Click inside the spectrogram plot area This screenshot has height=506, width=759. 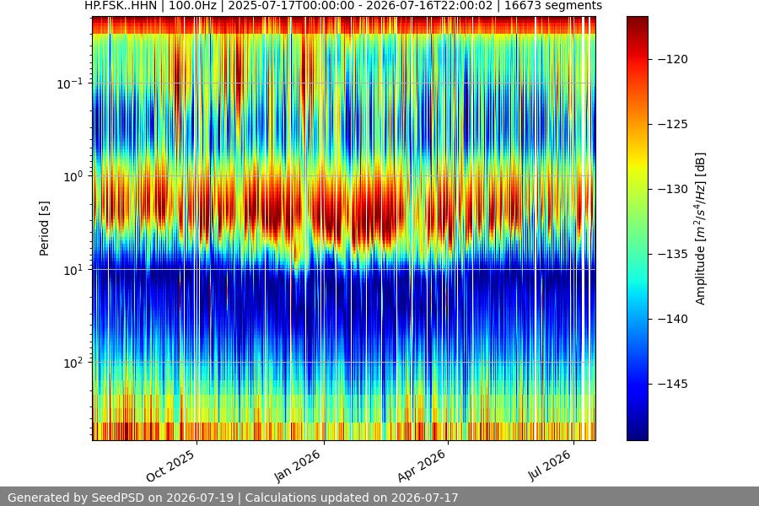coord(344,229)
